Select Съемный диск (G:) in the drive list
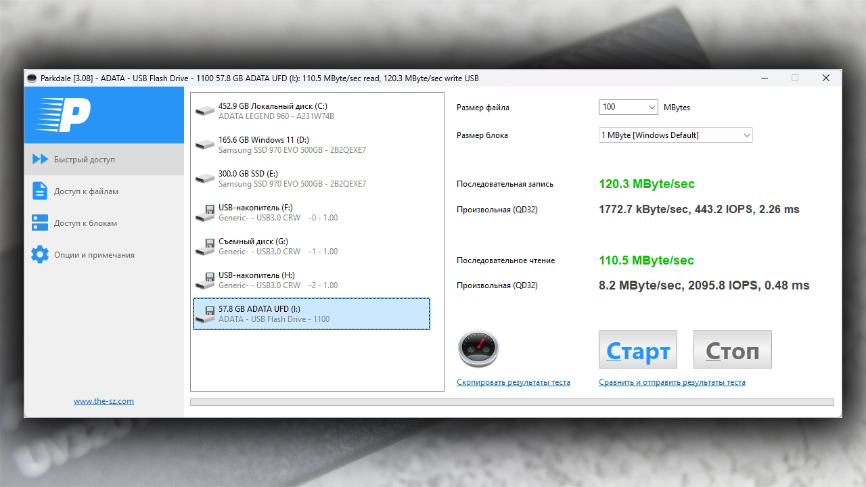The width and height of the screenshot is (866, 487). [x=311, y=246]
